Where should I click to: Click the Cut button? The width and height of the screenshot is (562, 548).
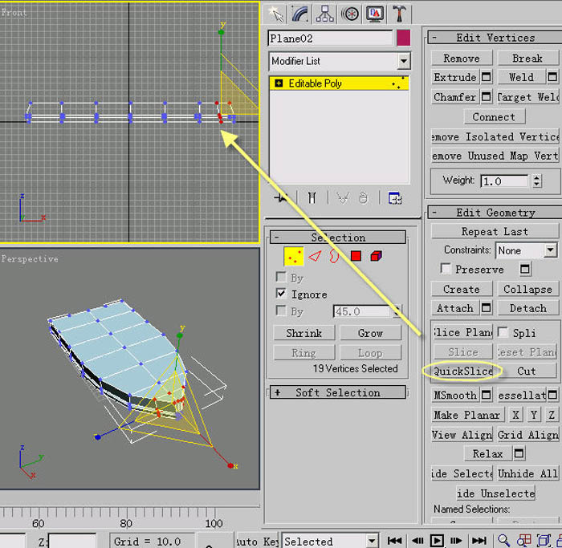click(x=527, y=371)
